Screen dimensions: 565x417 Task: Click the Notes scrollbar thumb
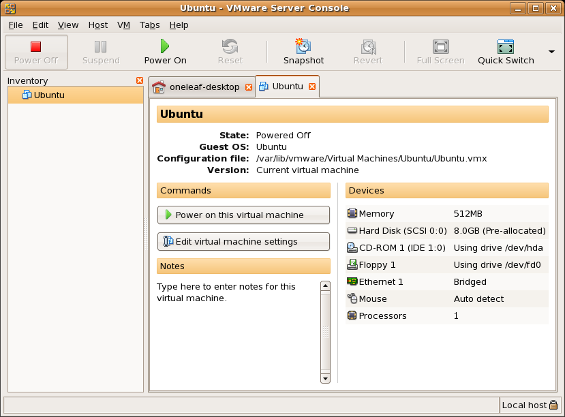point(325,332)
